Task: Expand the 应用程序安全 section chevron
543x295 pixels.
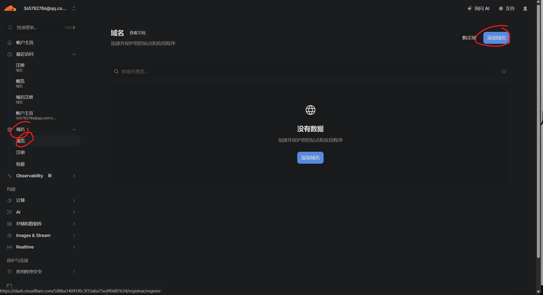Action: click(74, 272)
